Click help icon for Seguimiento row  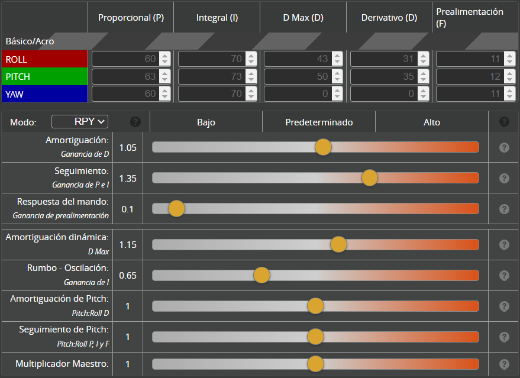(x=504, y=178)
